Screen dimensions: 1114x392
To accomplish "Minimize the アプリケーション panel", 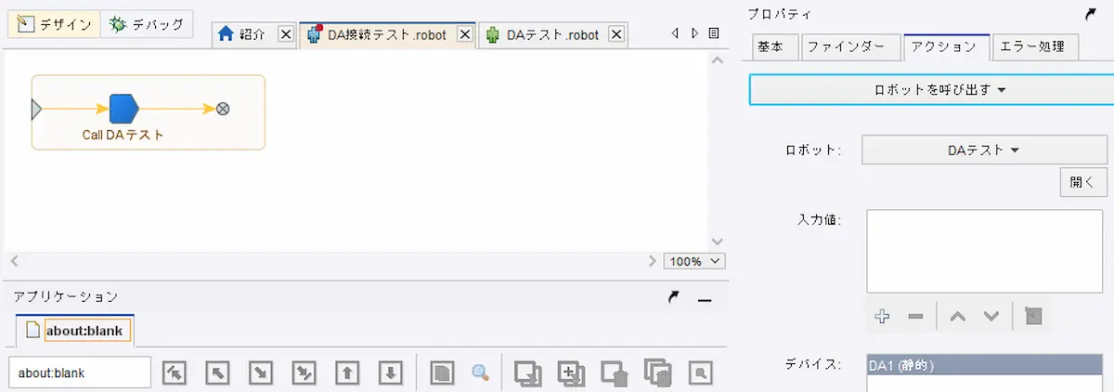I will [705, 299].
